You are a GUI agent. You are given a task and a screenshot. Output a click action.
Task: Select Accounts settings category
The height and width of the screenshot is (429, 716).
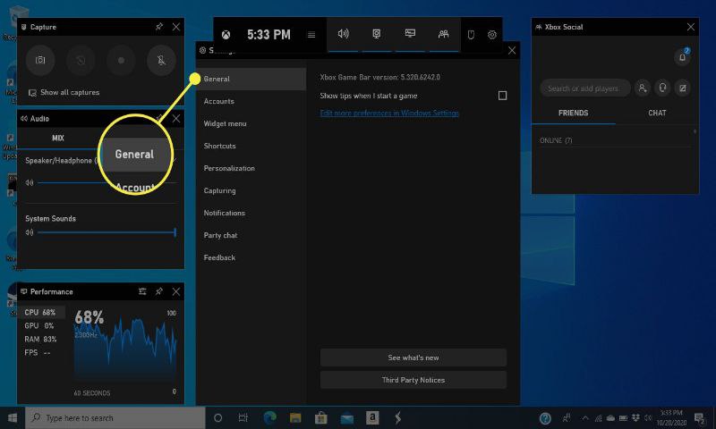pyautogui.click(x=251, y=101)
